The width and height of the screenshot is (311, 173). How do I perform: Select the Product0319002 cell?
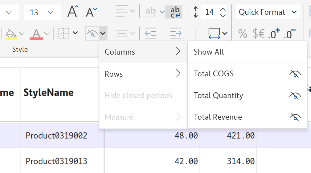click(62, 136)
